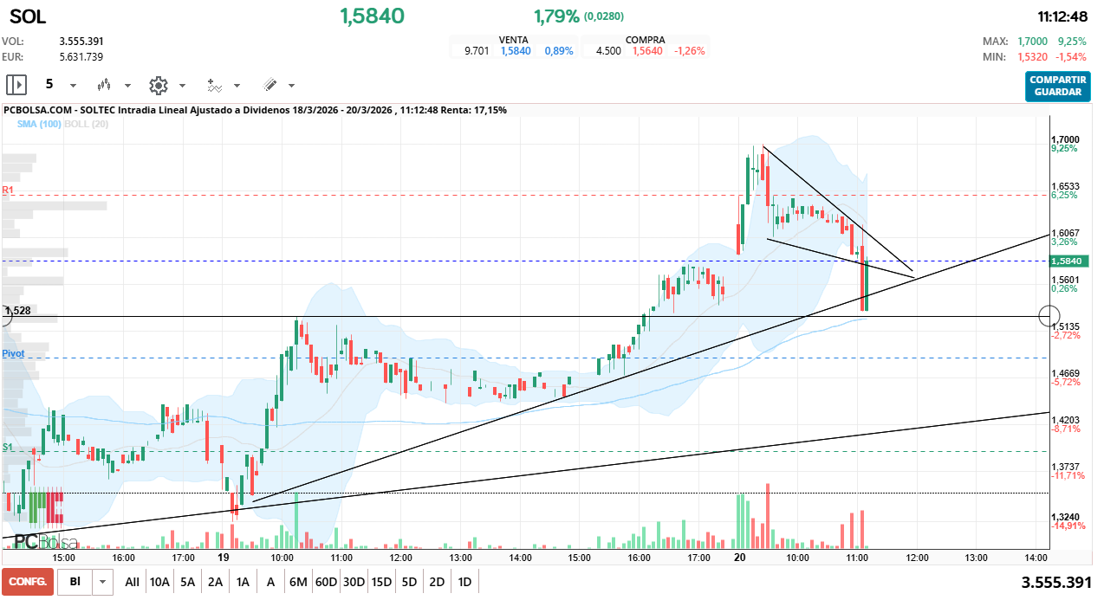The width and height of the screenshot is (1104, 600).
Task: Select the pencil drawing tools icon
Action: pos(270,85)
